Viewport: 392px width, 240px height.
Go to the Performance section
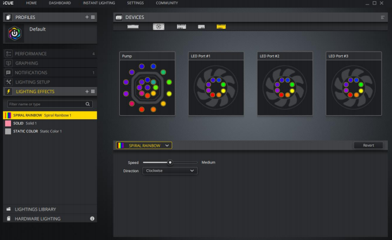pyautogui.click(x=50, y=54)
